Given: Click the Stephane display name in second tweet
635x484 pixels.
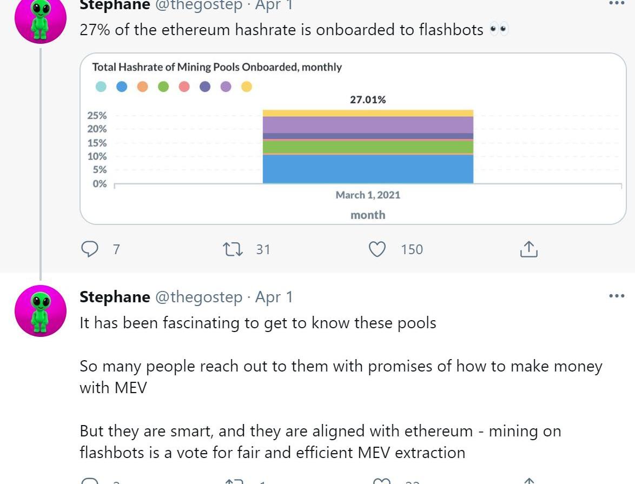Looking at the screenshot, I should point(115,297).
